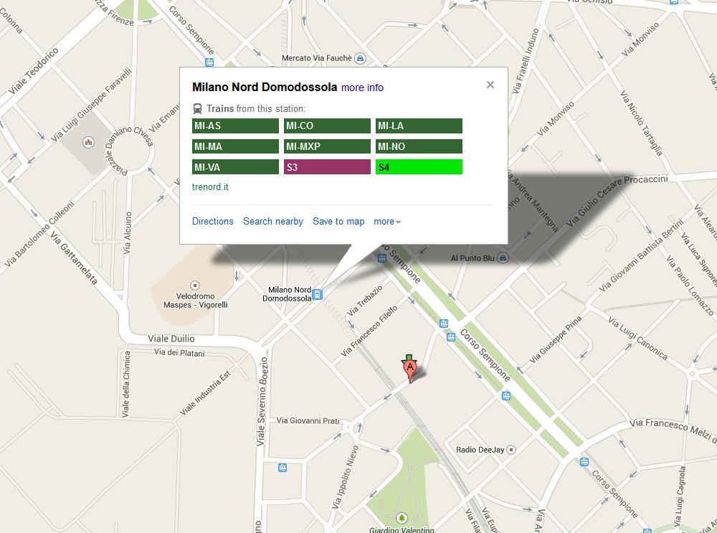Select the red A marker pin

point(410,371)
